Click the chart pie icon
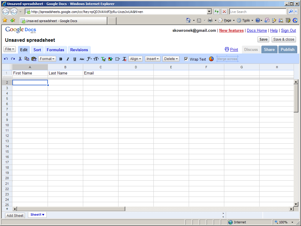Screen dimensions: 301x226 pos(211,59)
